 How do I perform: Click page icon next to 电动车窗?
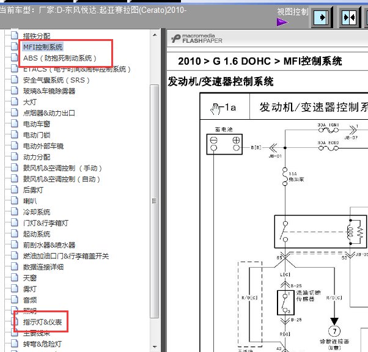(15, 123)
